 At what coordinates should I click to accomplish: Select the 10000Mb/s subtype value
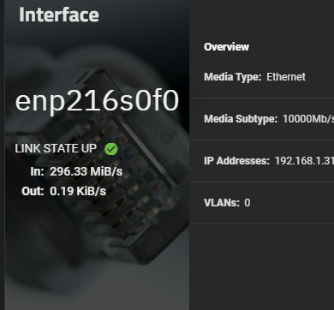(308, 119)
